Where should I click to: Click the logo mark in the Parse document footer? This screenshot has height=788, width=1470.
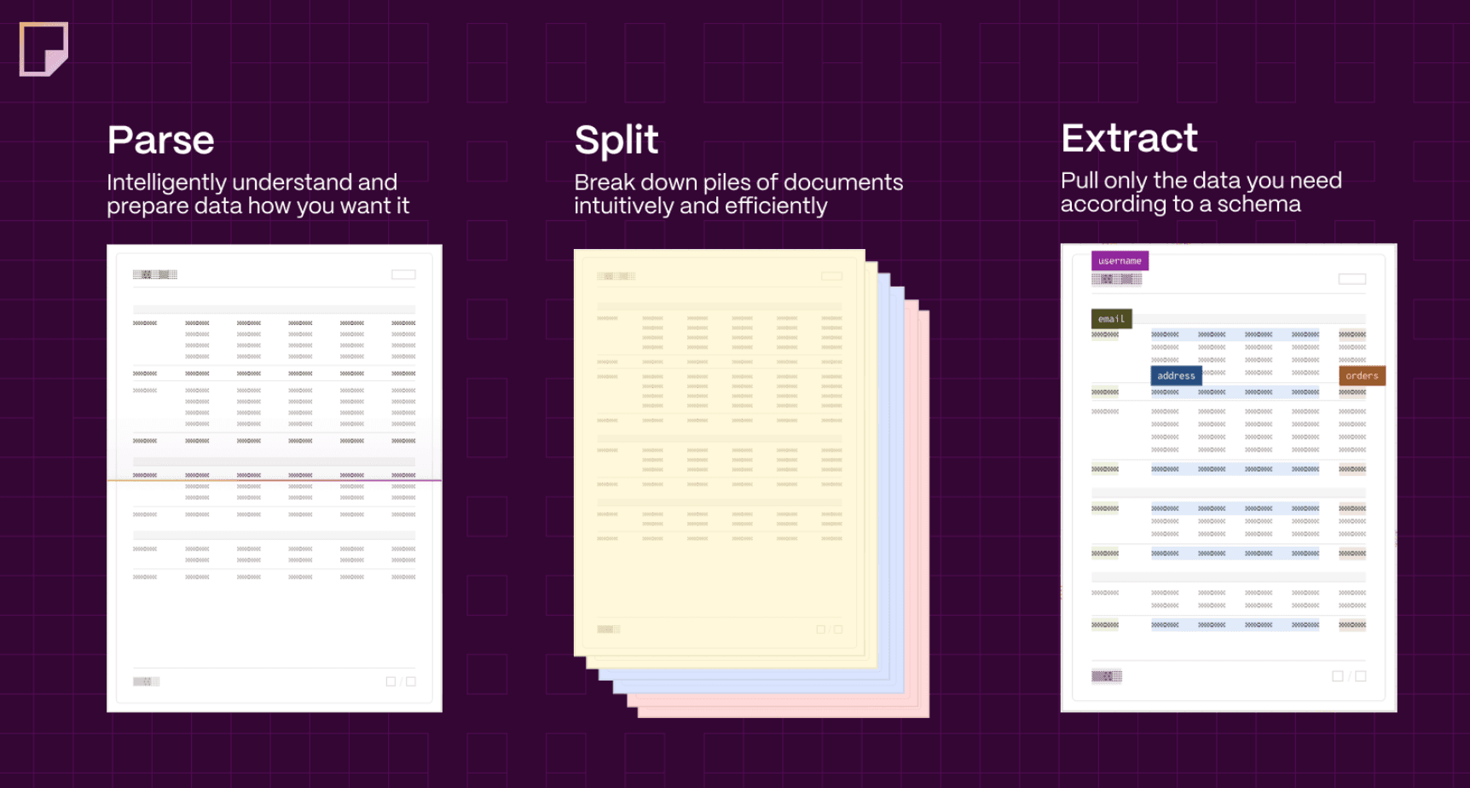(145, 681)
